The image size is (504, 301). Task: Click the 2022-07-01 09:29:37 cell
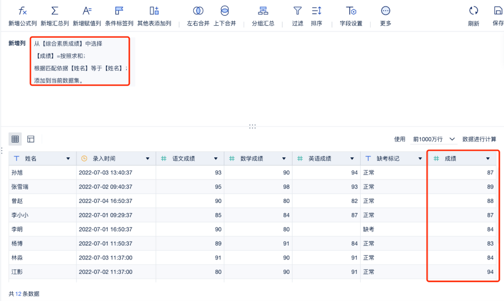(116, 215)
